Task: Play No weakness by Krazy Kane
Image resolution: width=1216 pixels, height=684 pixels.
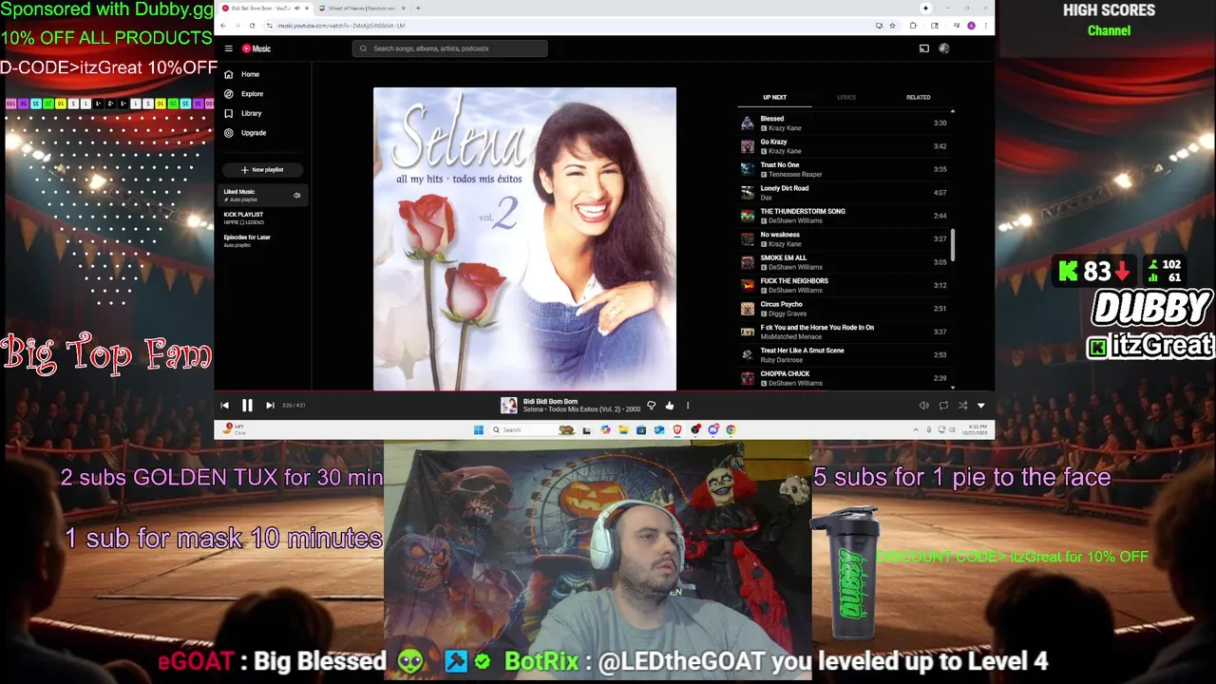Action: 844,239
